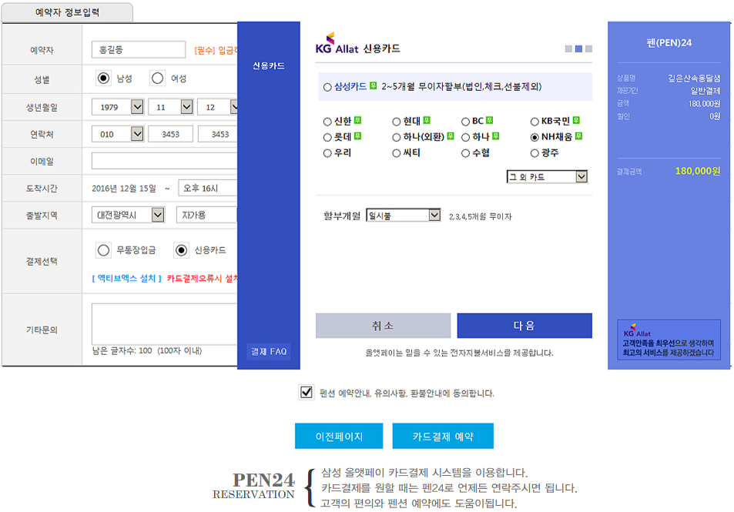Click the product name 깊은산속옹달샘

694,79
